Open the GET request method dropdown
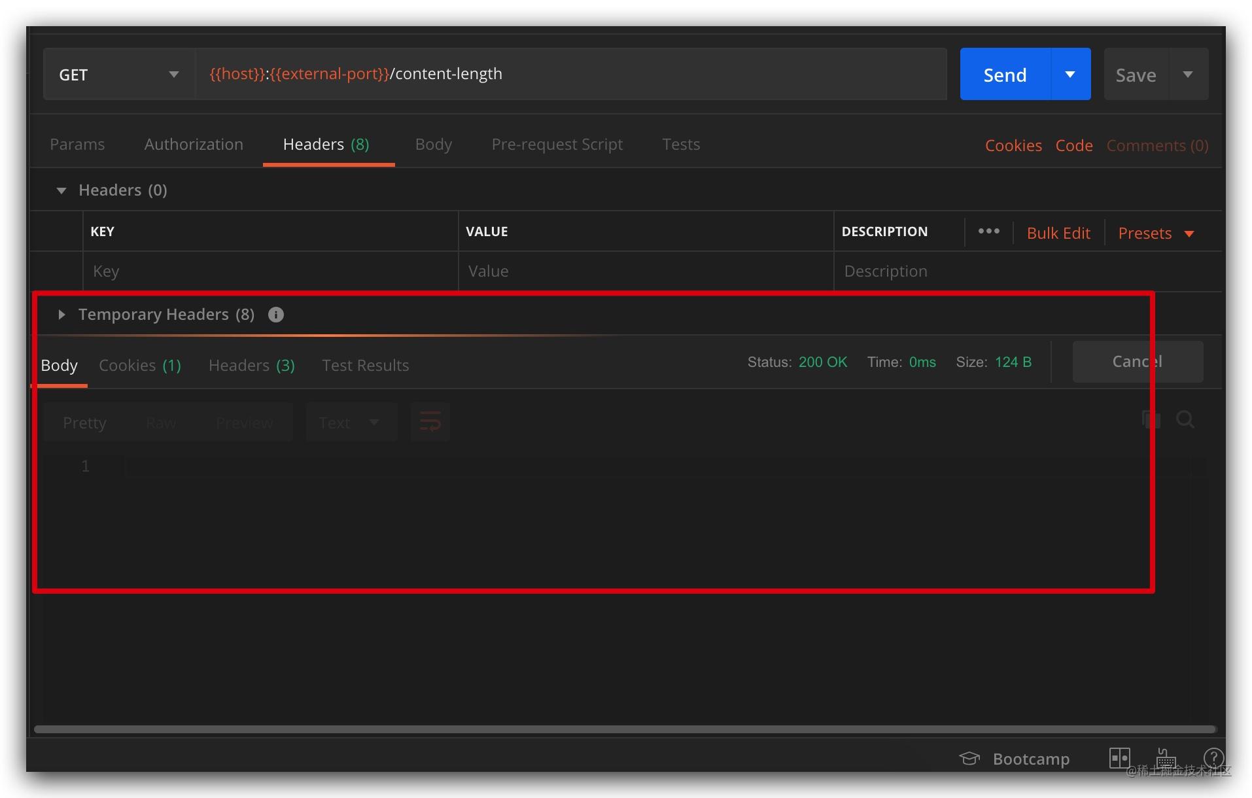1252x798 pixels. [118, 74]
